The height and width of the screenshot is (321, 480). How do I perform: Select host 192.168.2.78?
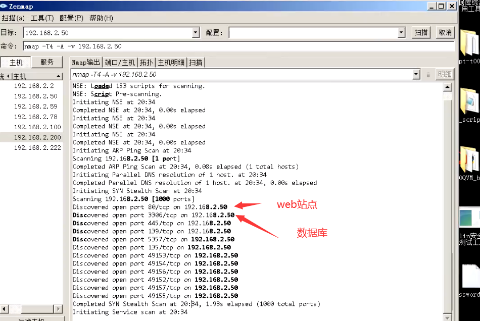(35, 117)
